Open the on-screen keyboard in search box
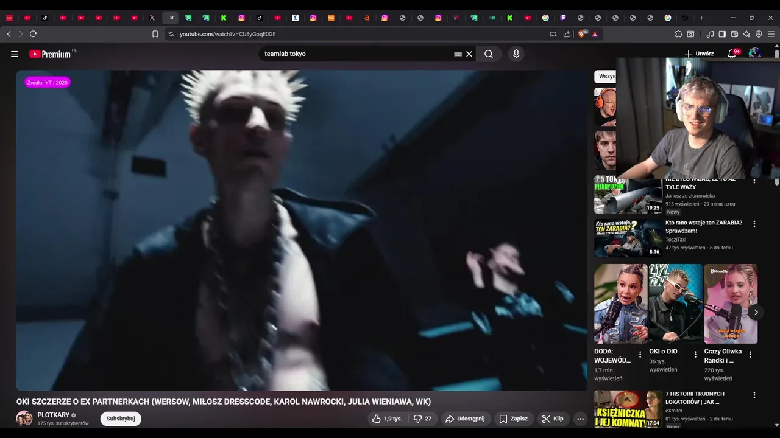Screen dimensions: 780x438 (x=458, y=54)
